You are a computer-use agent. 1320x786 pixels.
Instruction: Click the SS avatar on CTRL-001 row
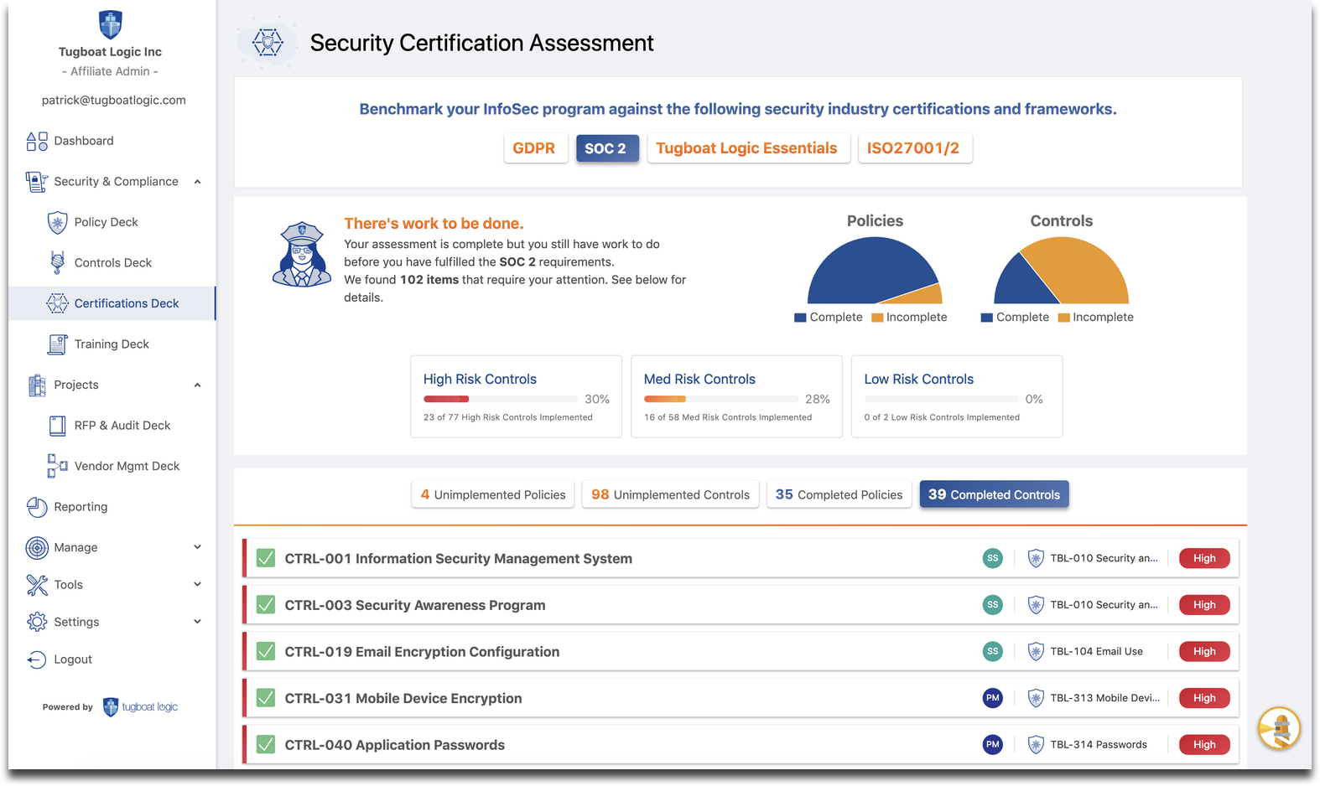coord(993,558)
